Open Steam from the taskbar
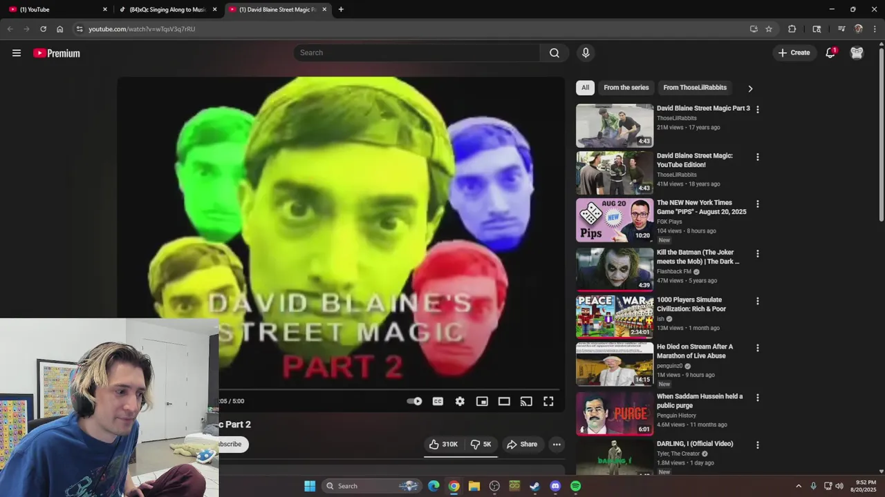 pyautogui.click(x=534, y=486)
